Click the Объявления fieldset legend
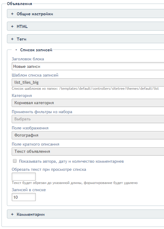164x229 pixels. click(x=20, y=4)
